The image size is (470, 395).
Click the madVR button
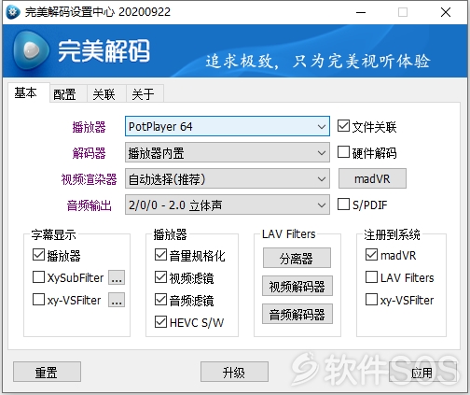pos(372,178)
